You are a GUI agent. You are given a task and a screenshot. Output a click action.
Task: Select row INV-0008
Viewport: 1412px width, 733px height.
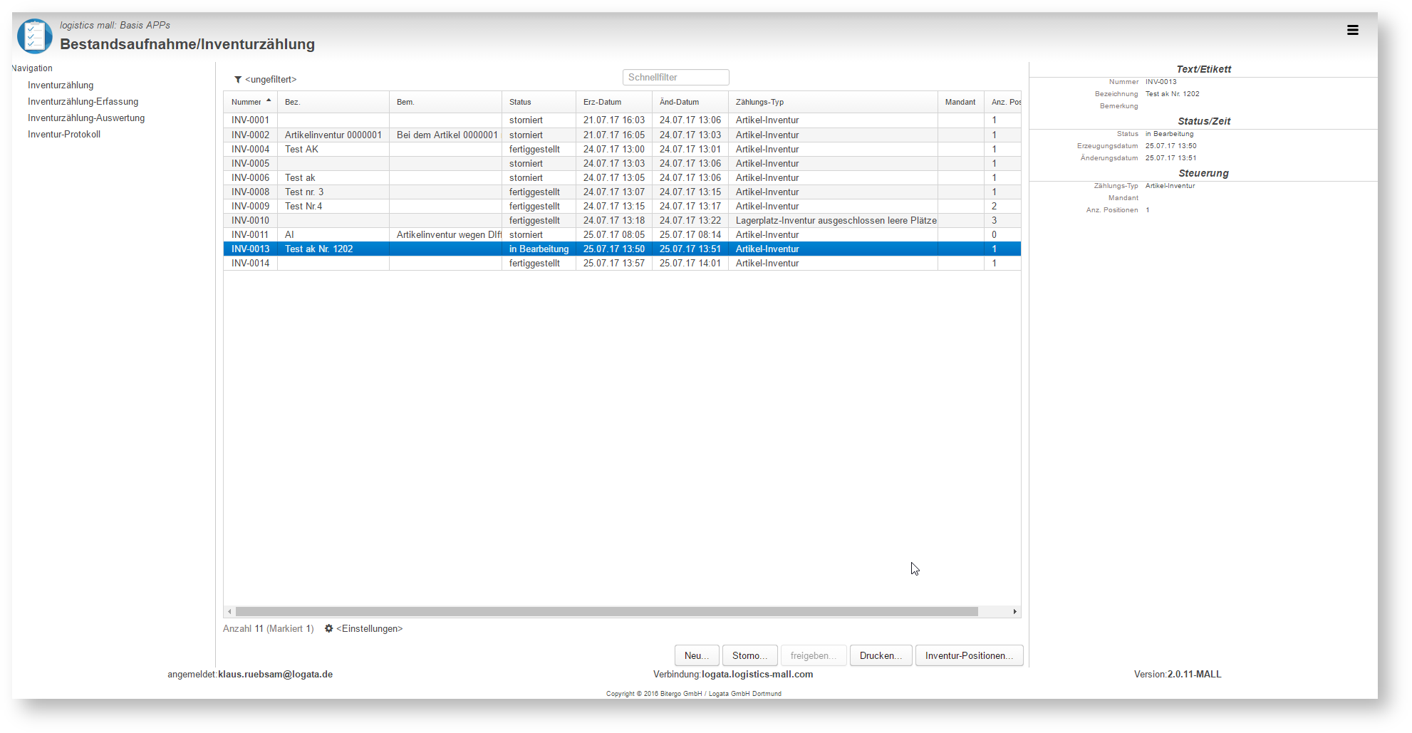tap(622, 192)
